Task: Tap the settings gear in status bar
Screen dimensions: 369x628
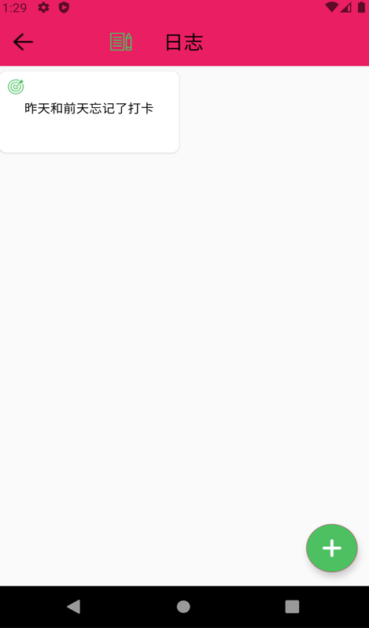Action: pyautogui.click(x=43, y=7)
